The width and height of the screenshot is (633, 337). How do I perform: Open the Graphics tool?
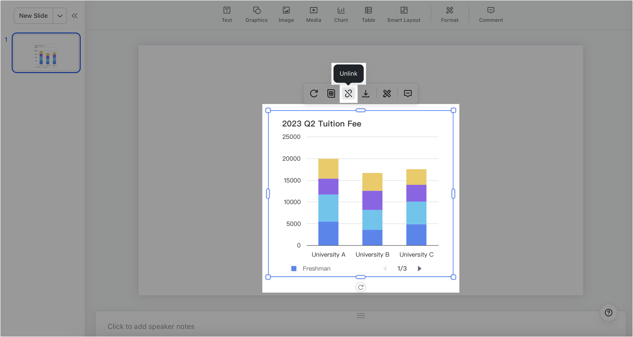point(256,14)
